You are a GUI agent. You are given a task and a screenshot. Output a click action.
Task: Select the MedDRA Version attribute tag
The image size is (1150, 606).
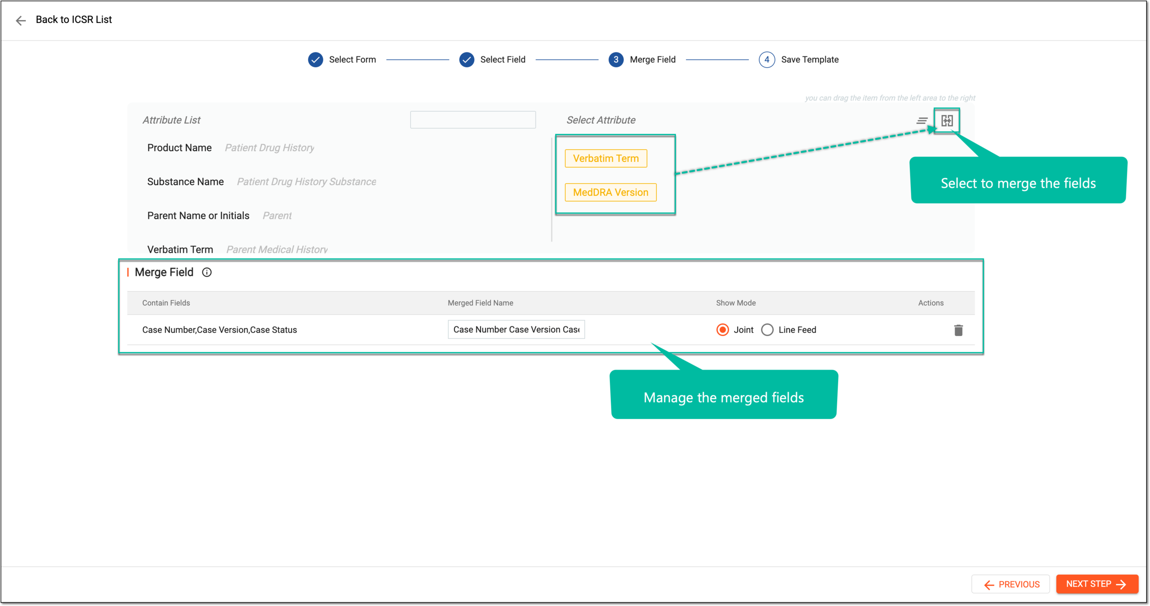tap(610, 192)
